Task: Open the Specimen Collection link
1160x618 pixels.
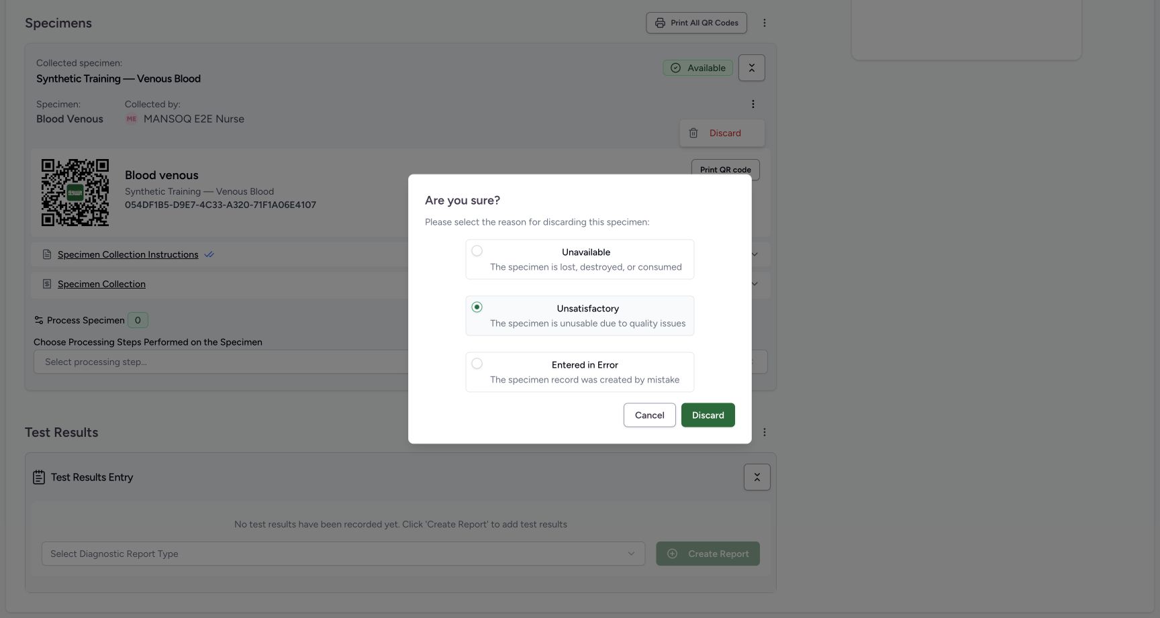Action: click(101, 284)
